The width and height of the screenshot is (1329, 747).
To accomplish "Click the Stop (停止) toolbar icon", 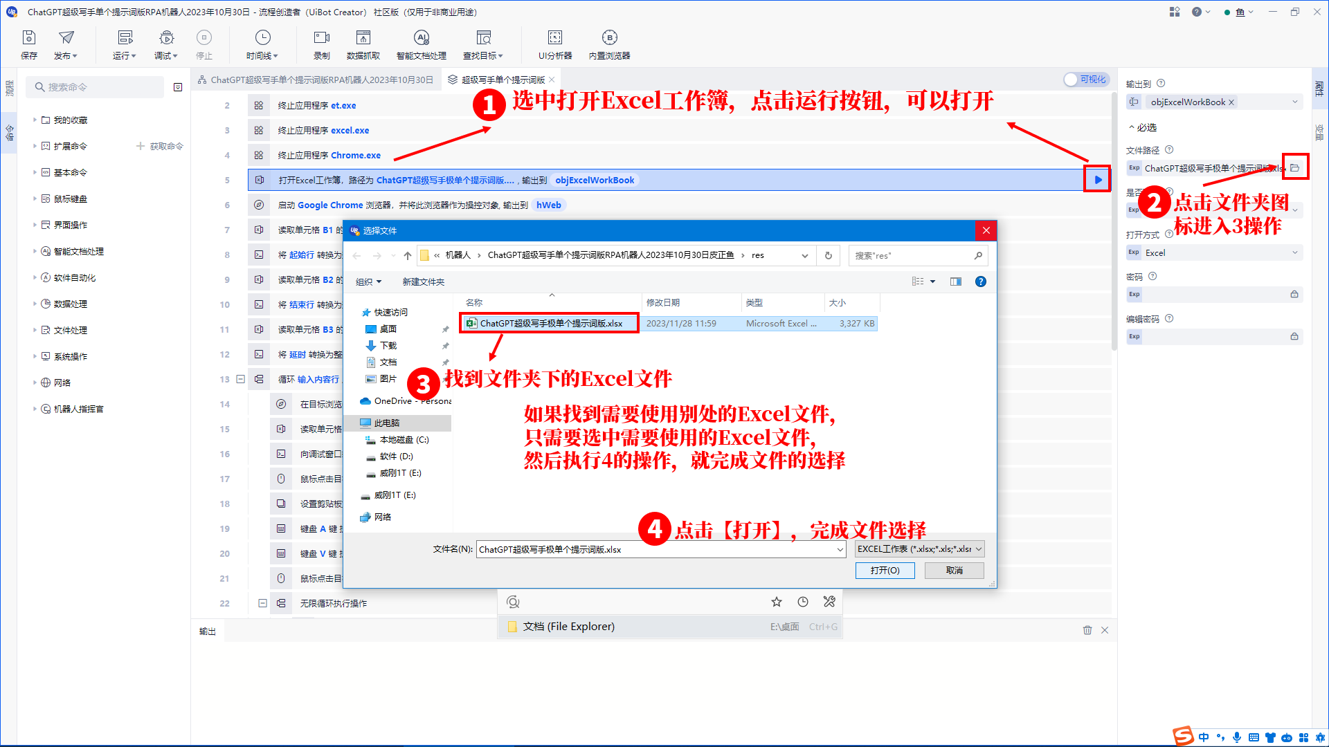I will pyautogui.click(x=204, y=44).
